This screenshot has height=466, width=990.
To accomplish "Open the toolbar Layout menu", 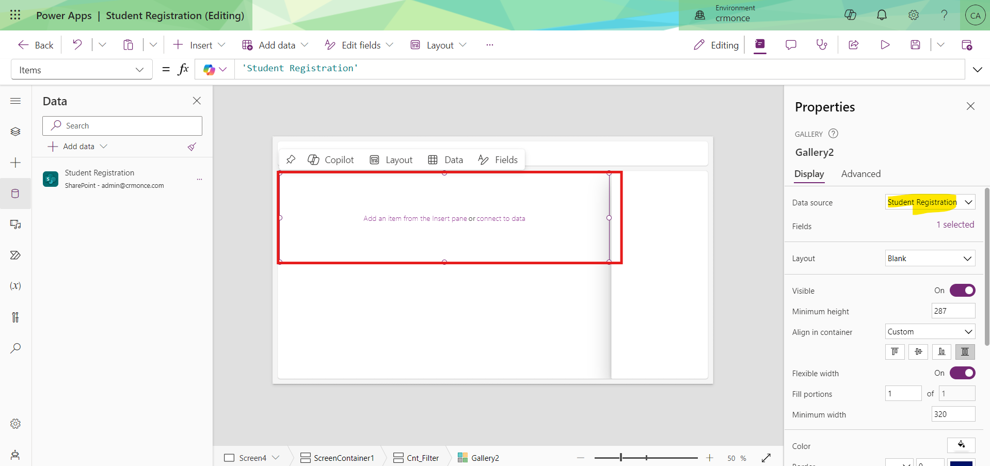I will pos(438,45).
